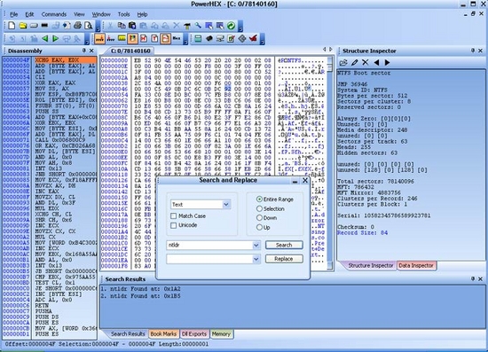Screen dimensions: 488x352
Task: Enable the Unicode checkbox
Action: pos(174,225)
